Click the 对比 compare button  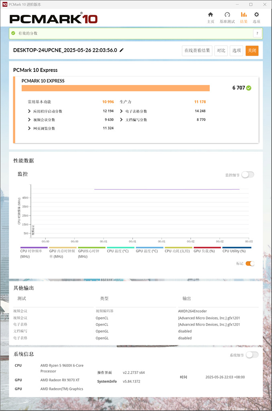221,51
